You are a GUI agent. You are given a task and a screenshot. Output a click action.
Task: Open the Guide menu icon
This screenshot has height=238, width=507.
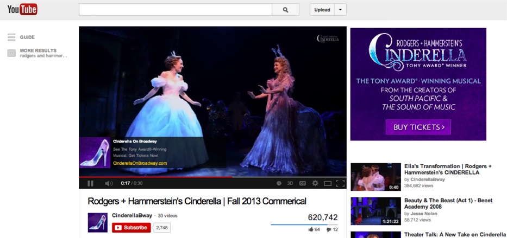point(11,37)
